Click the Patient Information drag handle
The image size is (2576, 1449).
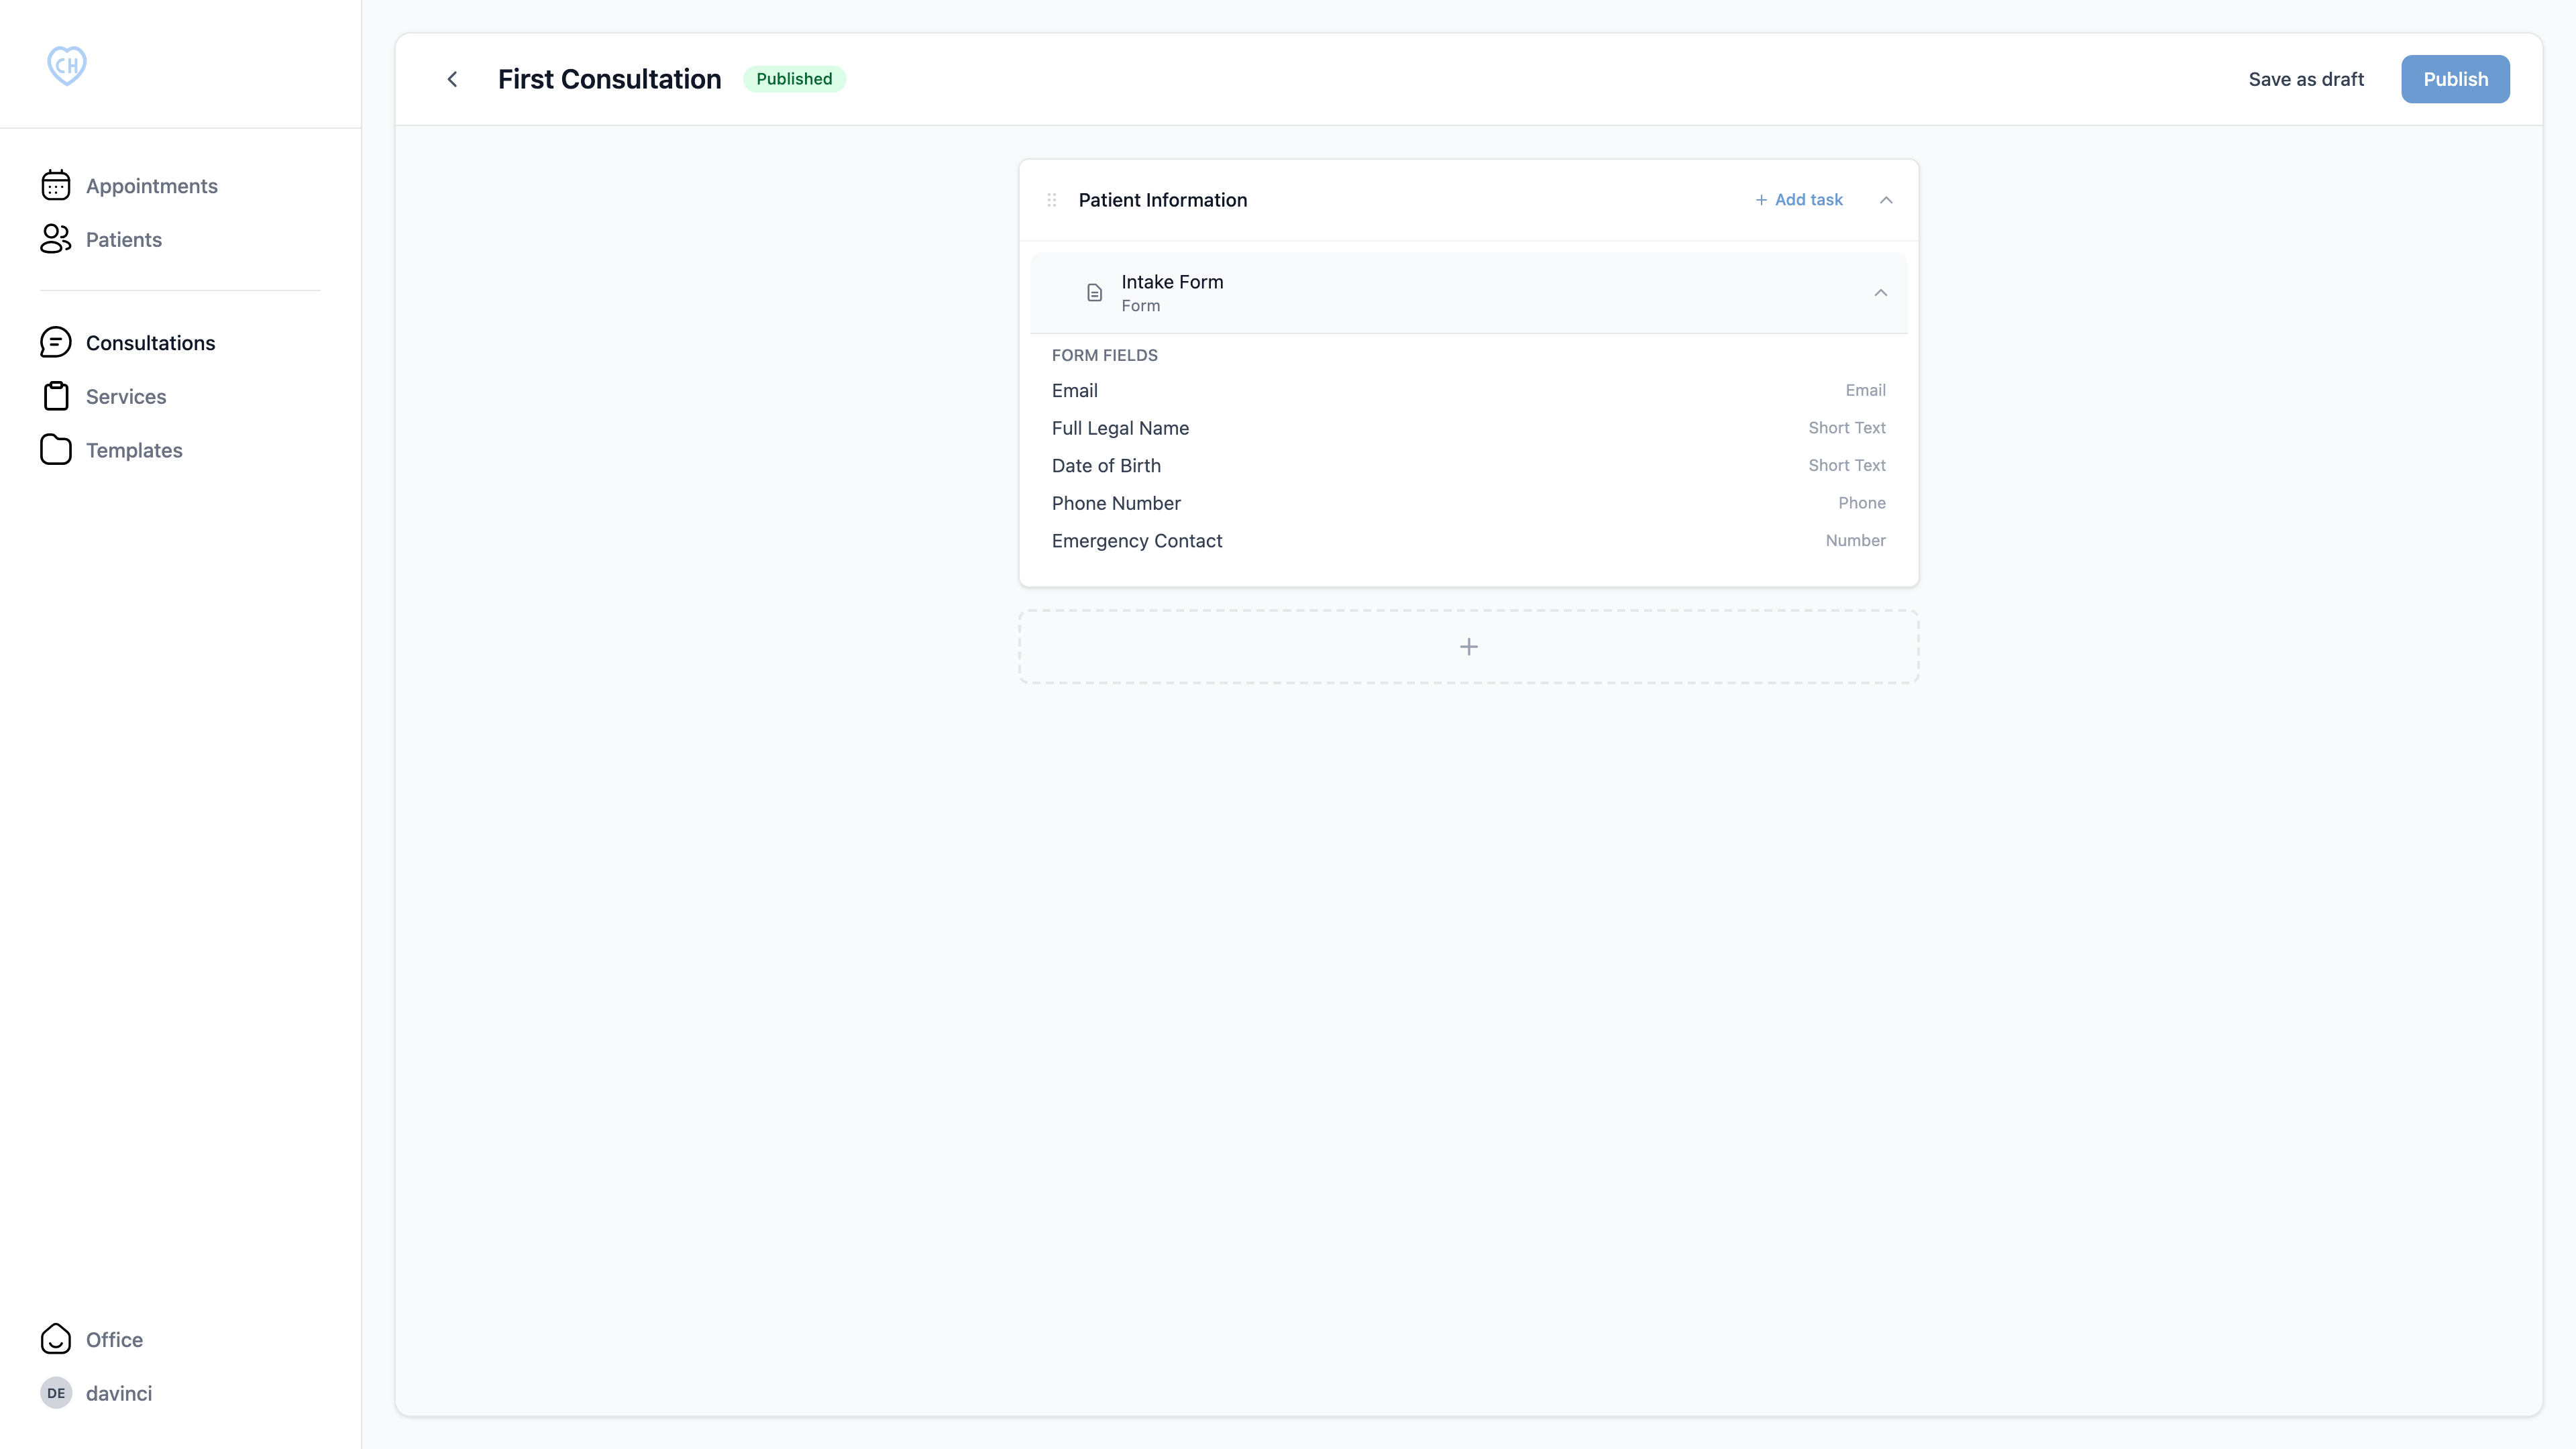[x=1051, y=200]
